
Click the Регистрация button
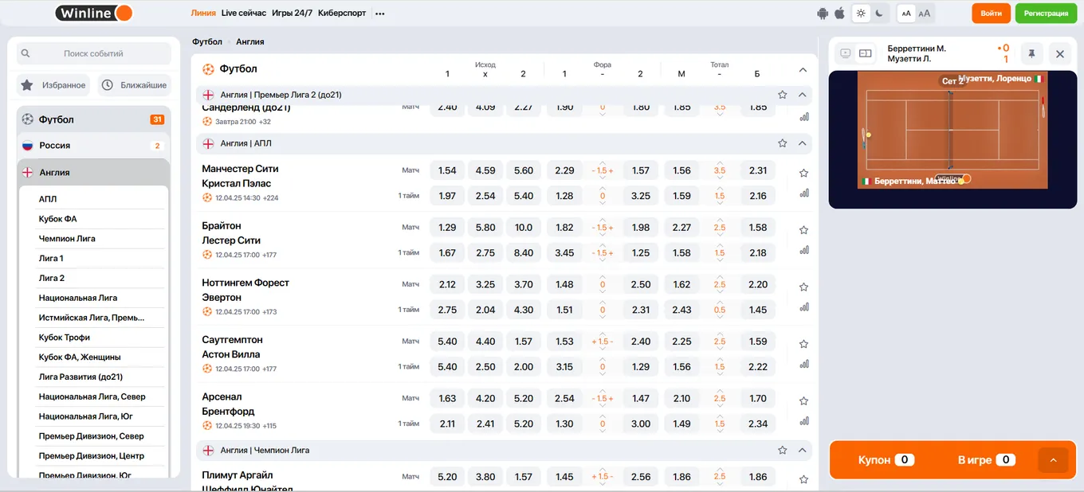[x=1047, y=14]
